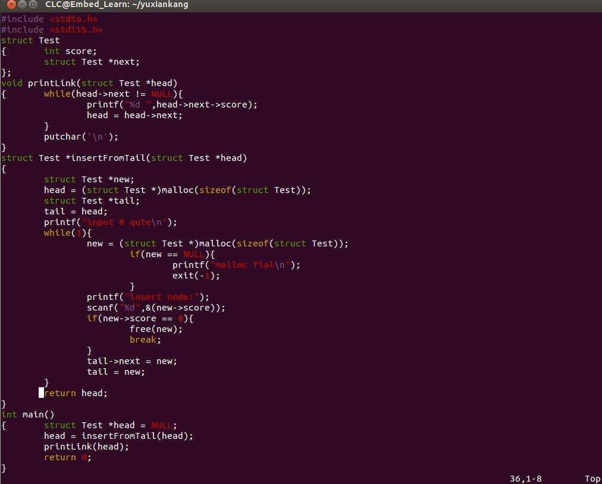
Task: Click the #include <stdlib.h> line
Action: coord(52,30)
